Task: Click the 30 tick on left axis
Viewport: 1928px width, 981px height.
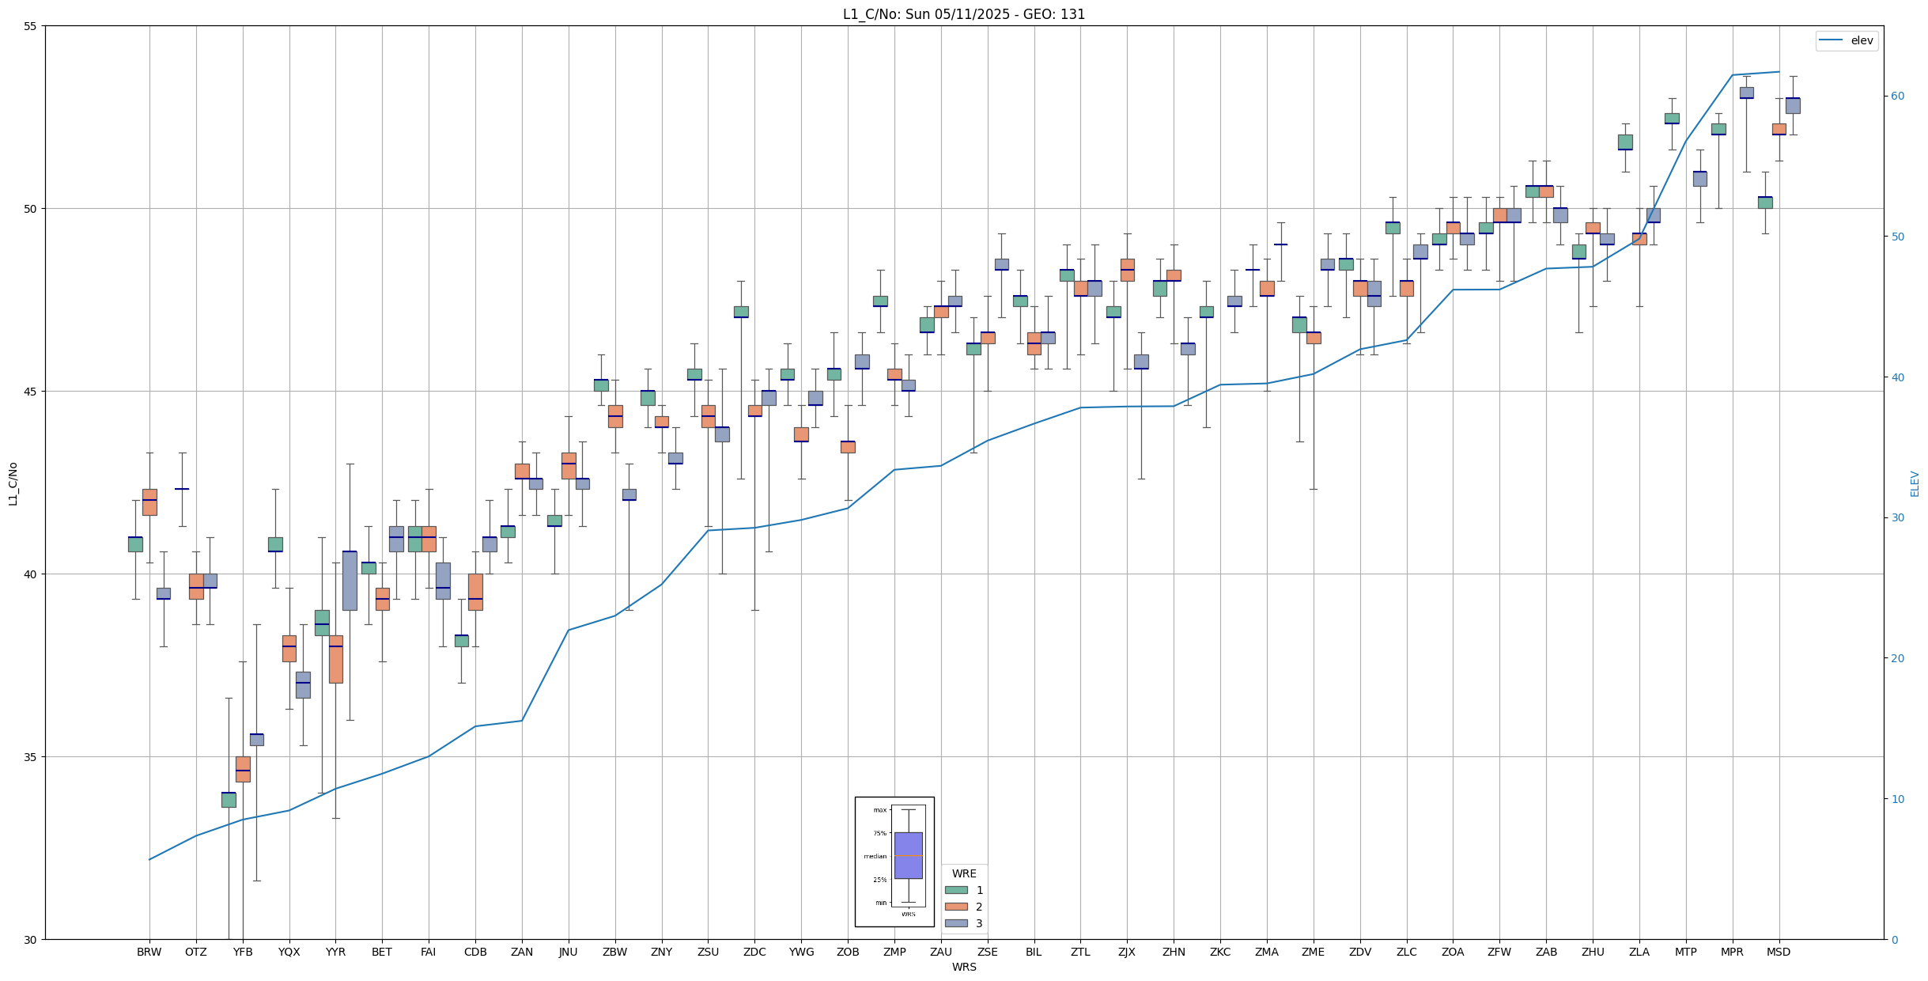Action: [31, 939]
